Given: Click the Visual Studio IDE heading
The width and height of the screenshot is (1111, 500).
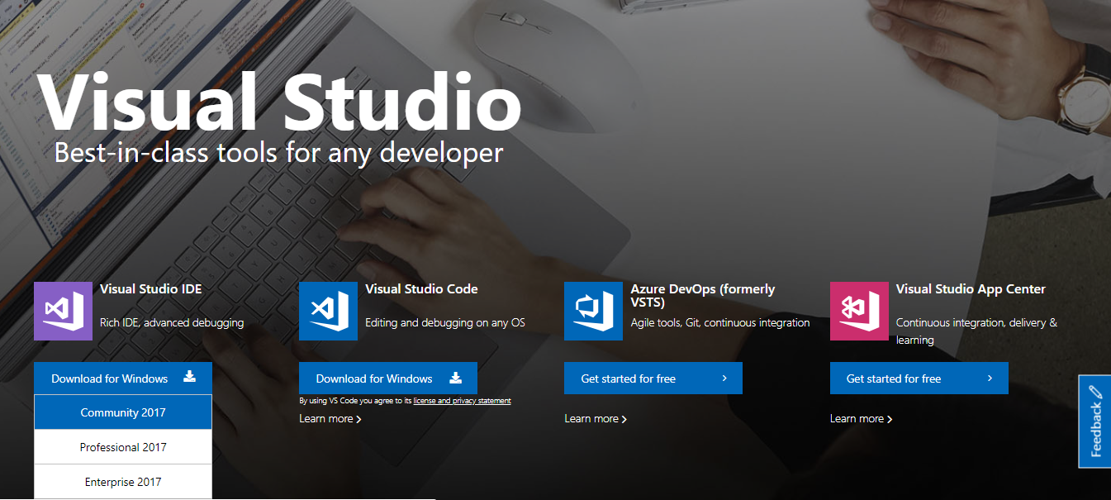Looking at the screenshot, I should click(151, 289).
